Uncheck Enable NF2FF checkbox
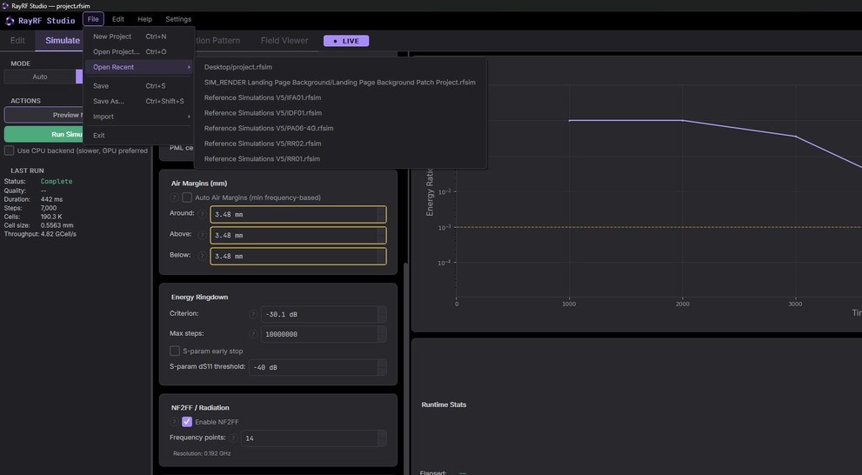The width and height of the screenshot is (862, 475). click(187, 422)
